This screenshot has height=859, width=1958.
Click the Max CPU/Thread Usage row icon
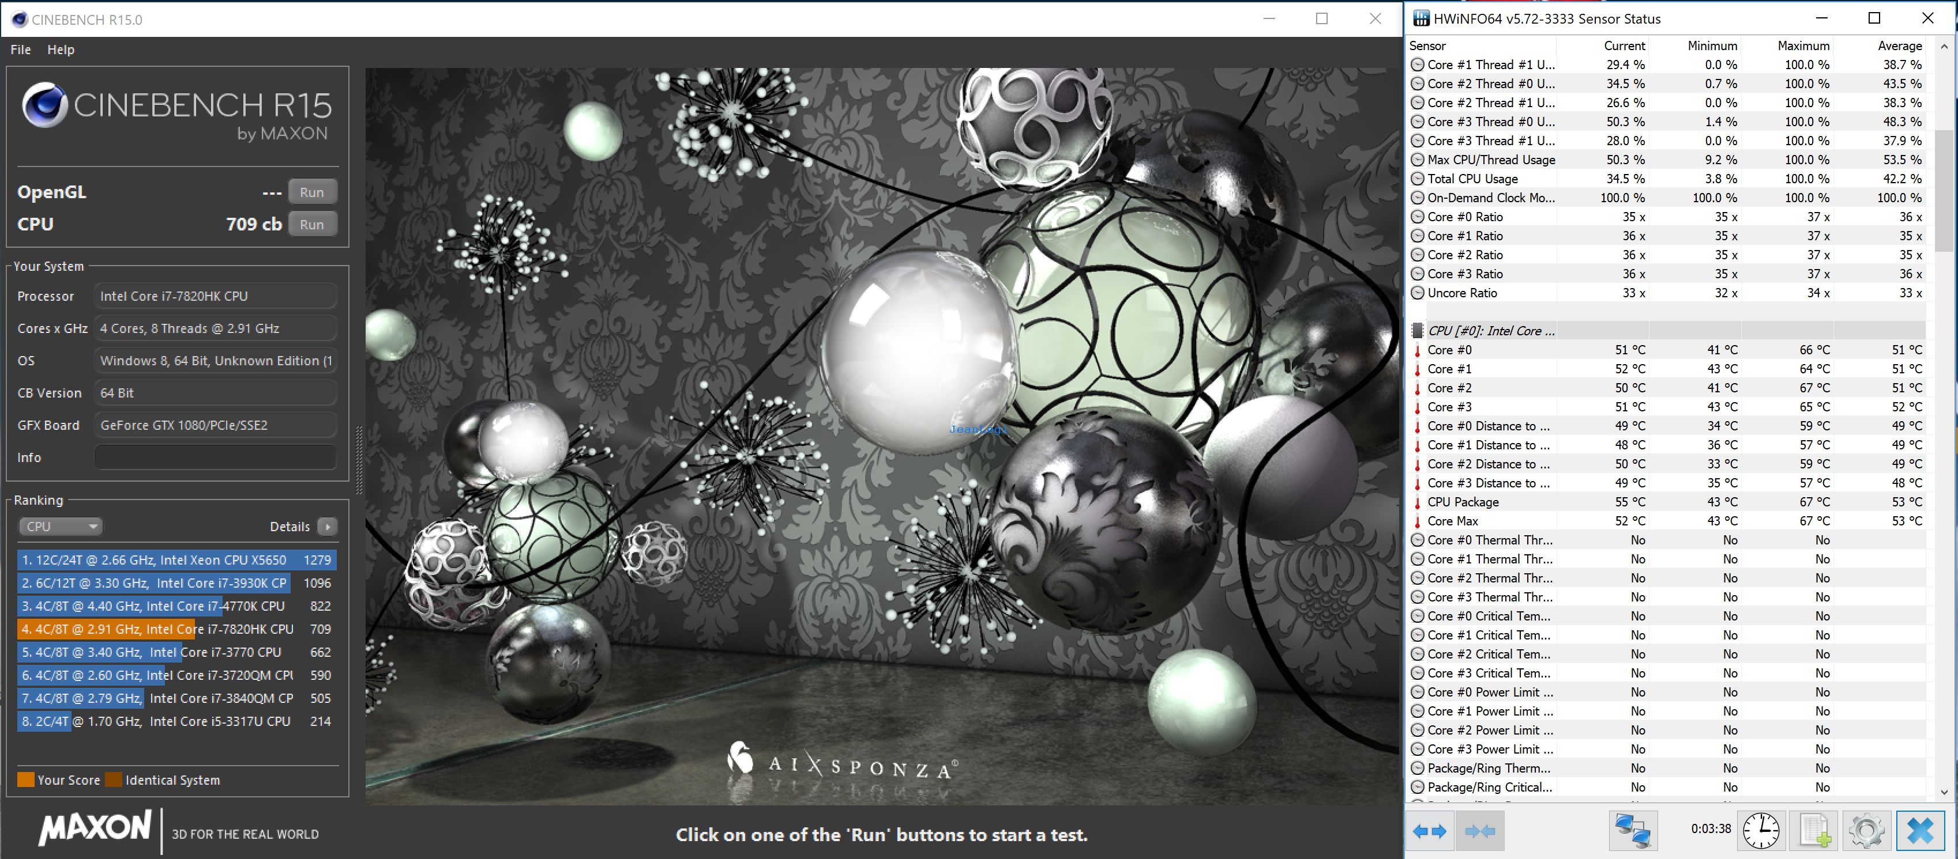pyautogui.click(x=1417, y=160)
